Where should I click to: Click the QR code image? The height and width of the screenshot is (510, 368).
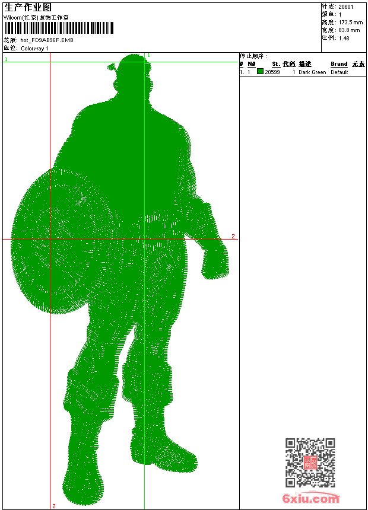(x=310, y=463)
